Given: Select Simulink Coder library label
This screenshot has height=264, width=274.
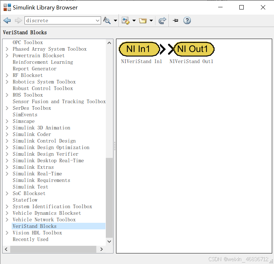Looking at the screenshot, I should (32, 135).
